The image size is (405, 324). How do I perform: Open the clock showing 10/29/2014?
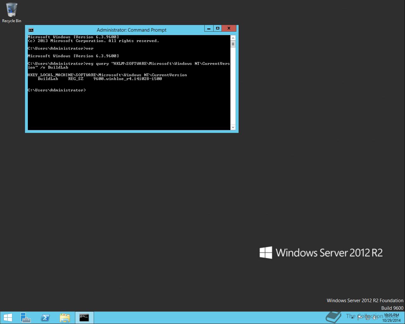click(391, 318)
